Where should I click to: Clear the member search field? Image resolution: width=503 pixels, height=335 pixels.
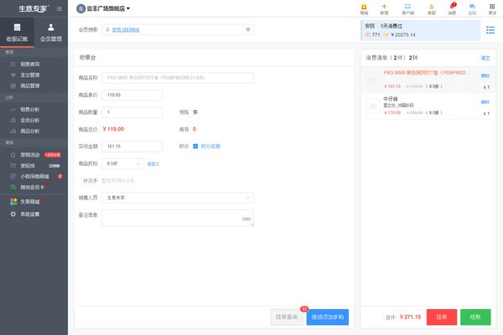(248, 29)
